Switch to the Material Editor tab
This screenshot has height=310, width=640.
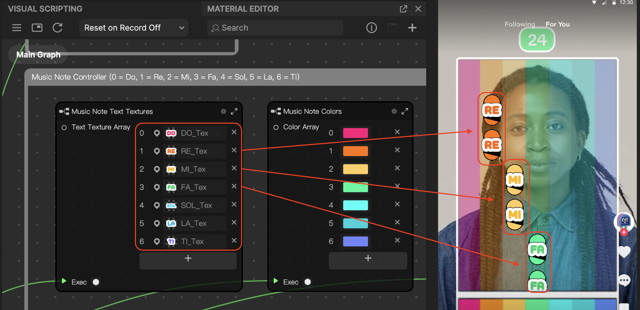tap(243, 9)
